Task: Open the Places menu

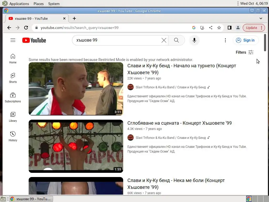Action: [x=39, y=4]
